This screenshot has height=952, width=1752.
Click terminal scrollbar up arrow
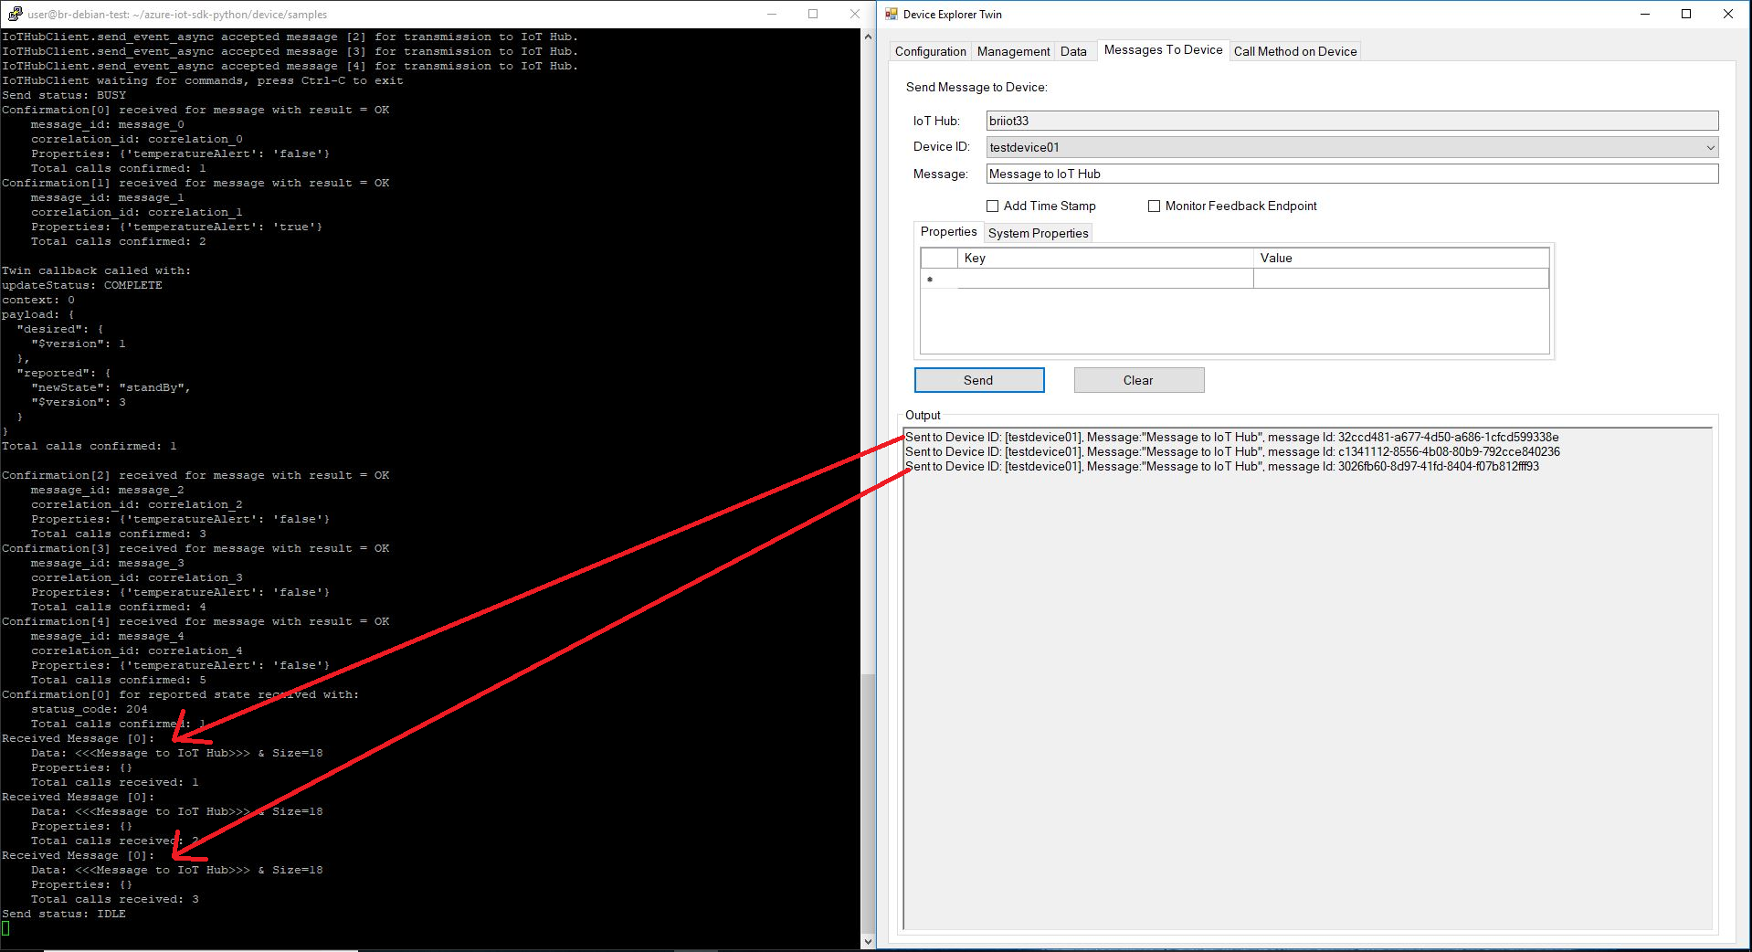868,37
